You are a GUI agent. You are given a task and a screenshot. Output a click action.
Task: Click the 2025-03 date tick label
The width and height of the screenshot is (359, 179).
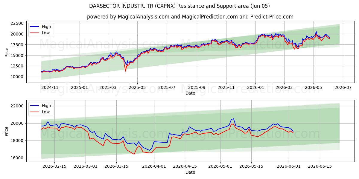pyautogui.click(x=108, y=88)
